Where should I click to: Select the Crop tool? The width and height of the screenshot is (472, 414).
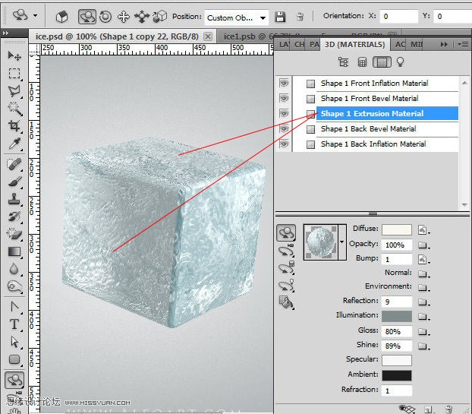tap(14, 126)
